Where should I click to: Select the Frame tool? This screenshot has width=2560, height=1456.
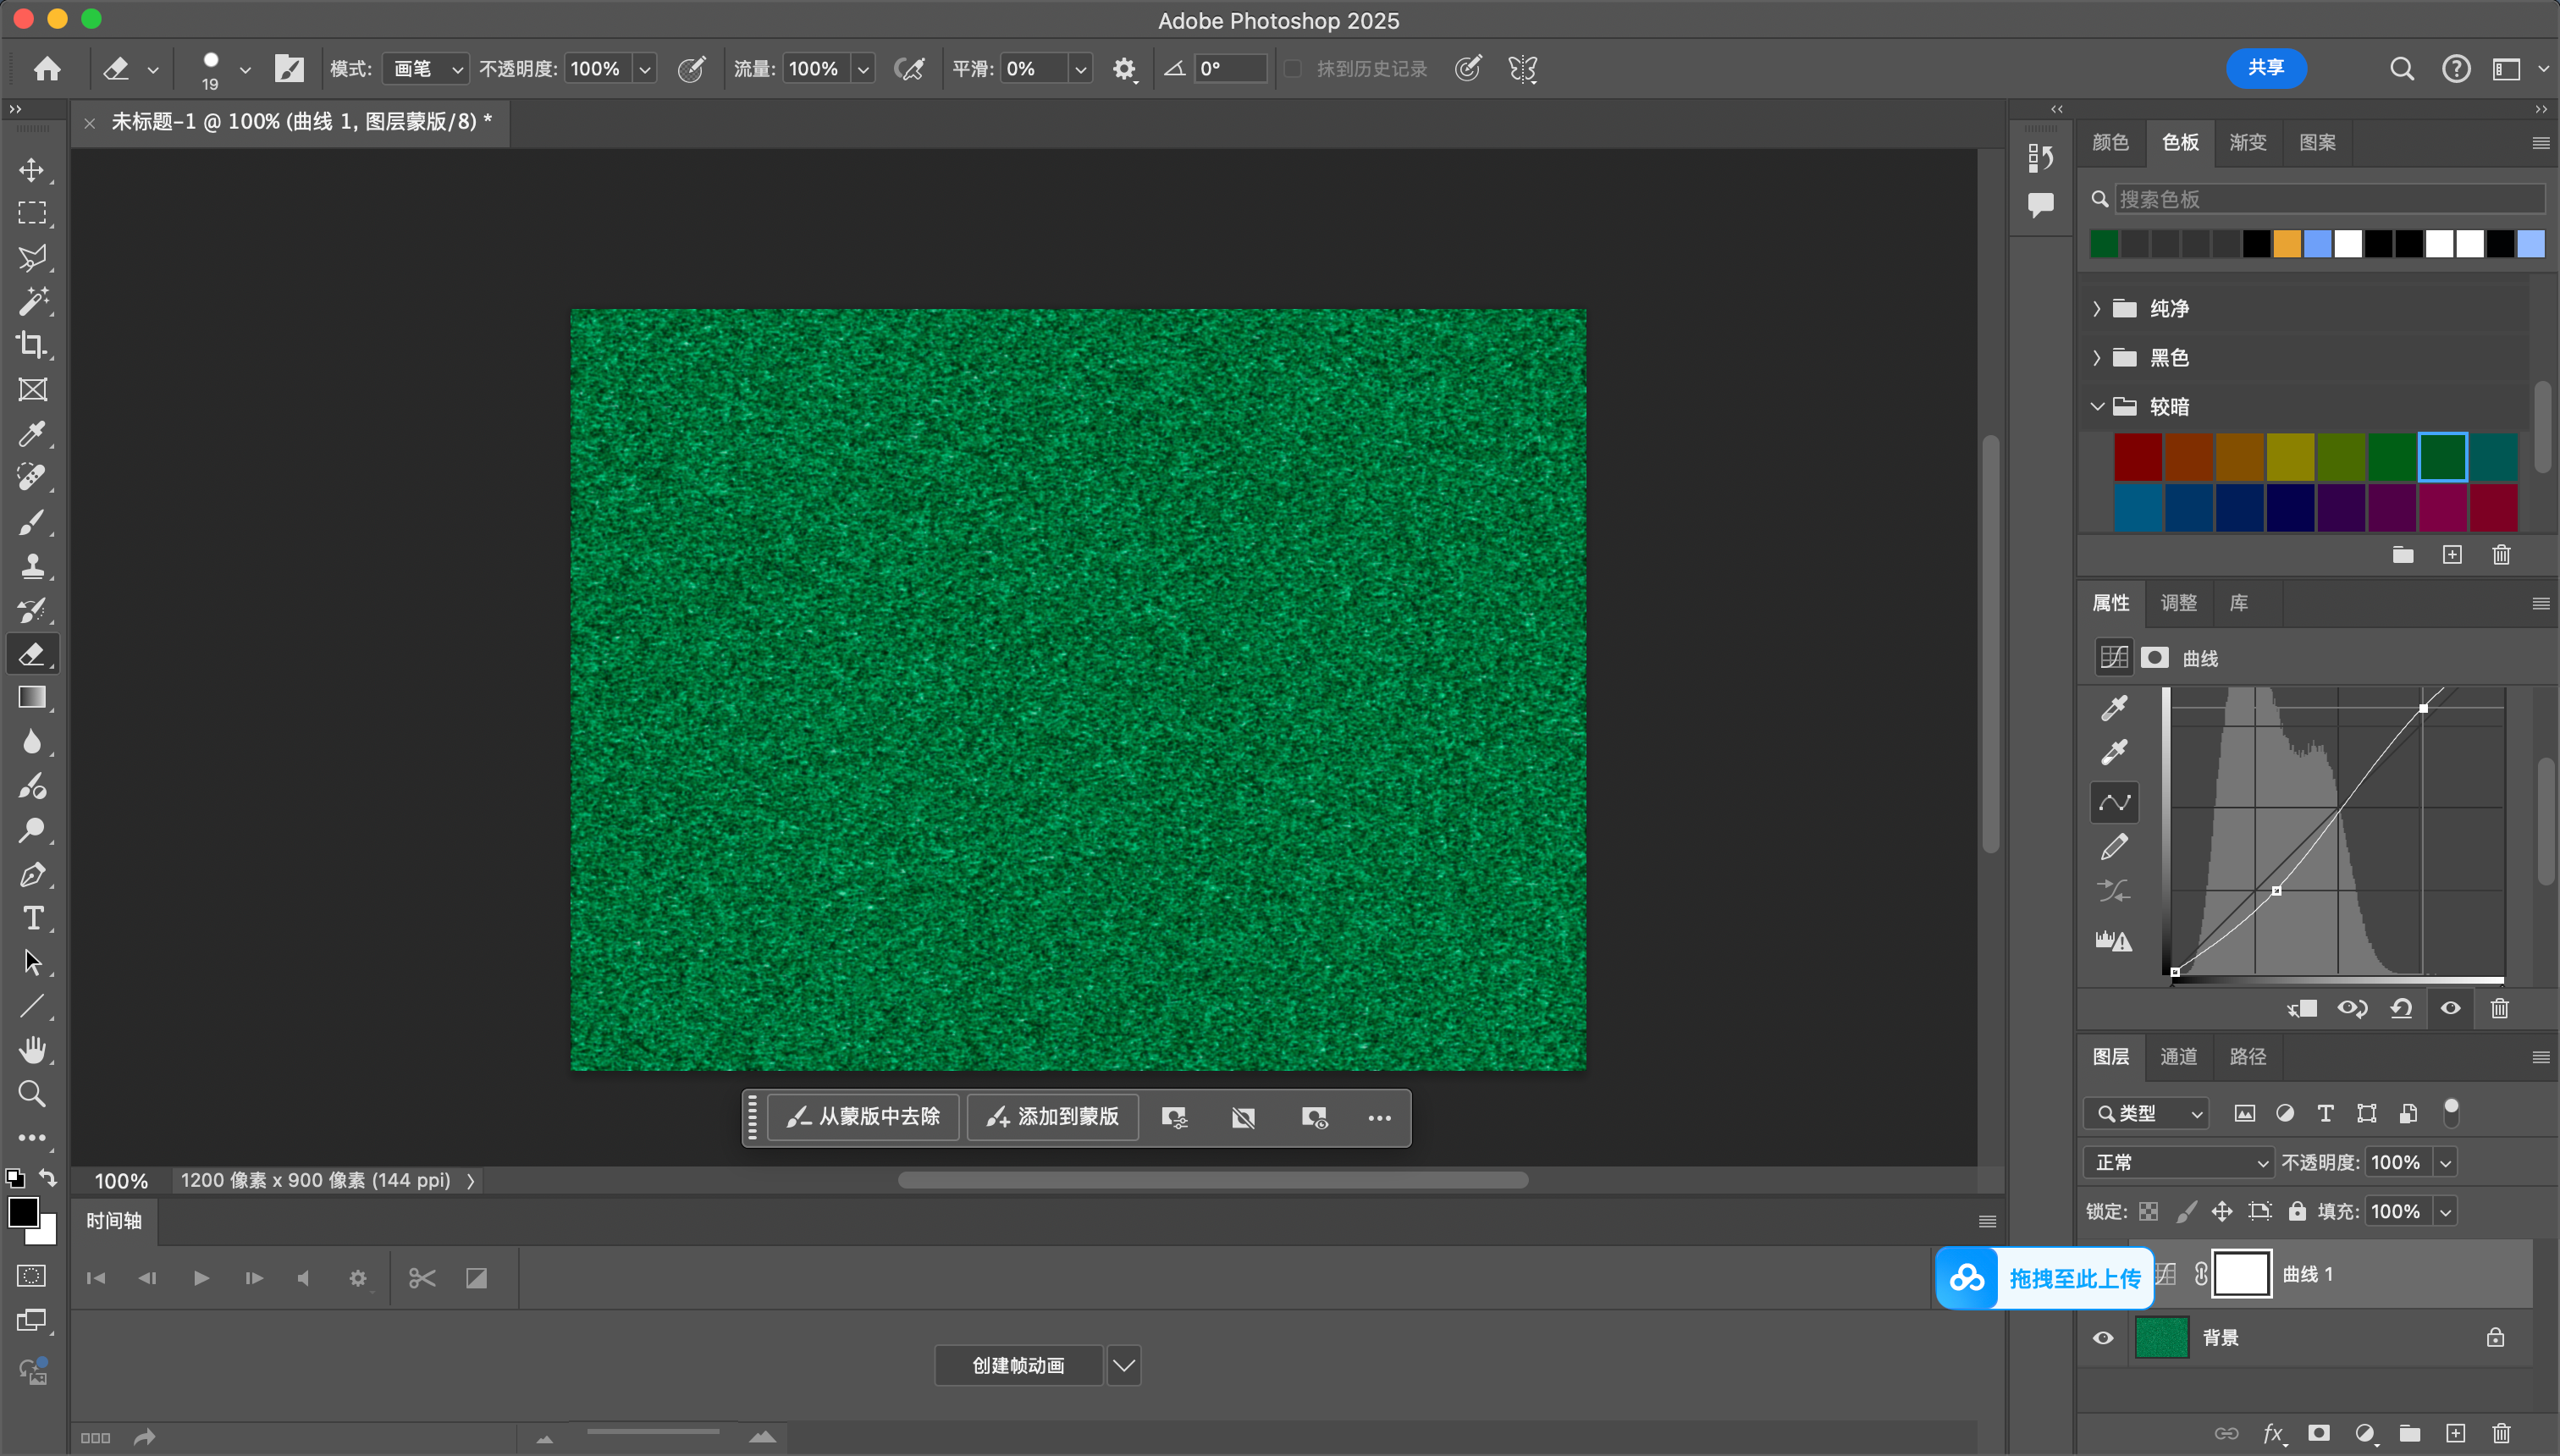click(x=32, y=389)
